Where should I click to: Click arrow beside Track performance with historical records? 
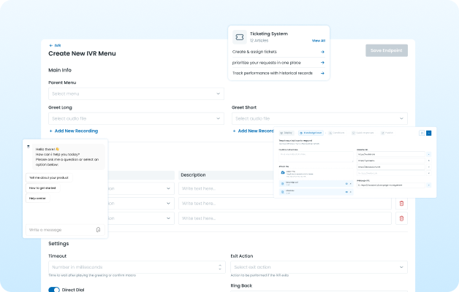pos(322,73)
